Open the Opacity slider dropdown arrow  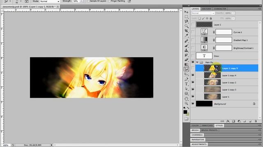[233, 13]
